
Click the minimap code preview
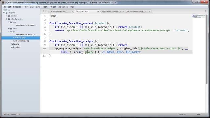(199, 16)
